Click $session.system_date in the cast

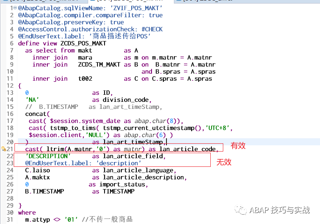pos(85,121)
